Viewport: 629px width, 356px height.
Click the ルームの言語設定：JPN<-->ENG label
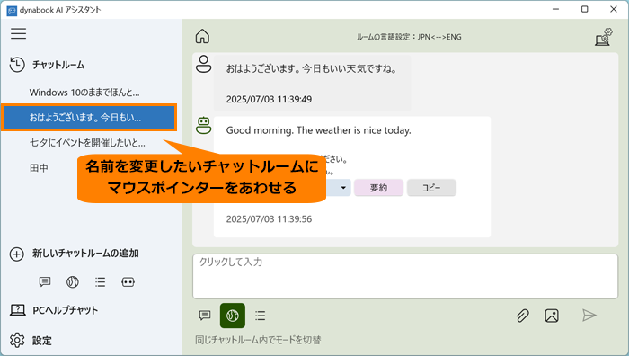tap(409, 37)
